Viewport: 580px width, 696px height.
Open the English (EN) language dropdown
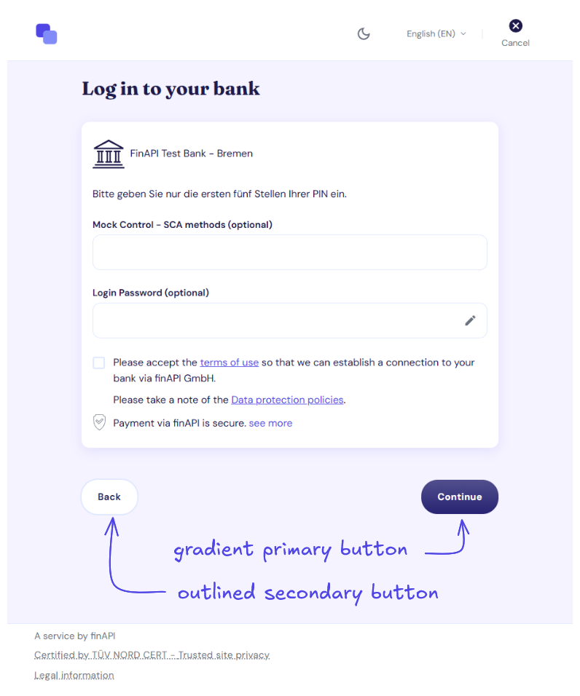click(x=436, y=33)
